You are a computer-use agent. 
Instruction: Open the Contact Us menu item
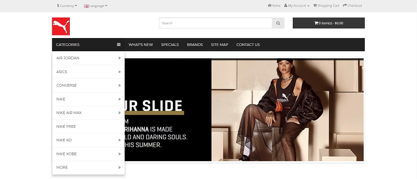point(248,45)
